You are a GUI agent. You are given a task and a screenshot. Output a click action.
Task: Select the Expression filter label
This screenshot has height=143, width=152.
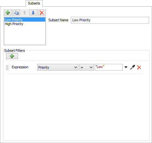click(x=20, y=67)
